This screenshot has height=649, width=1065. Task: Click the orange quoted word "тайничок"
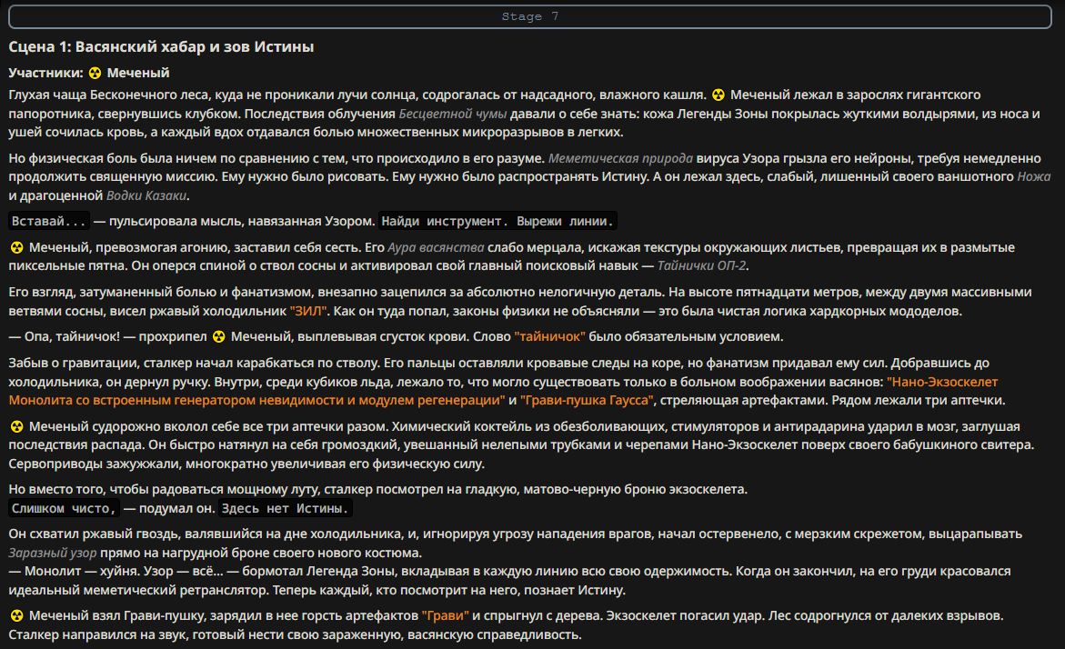point(549,336)
